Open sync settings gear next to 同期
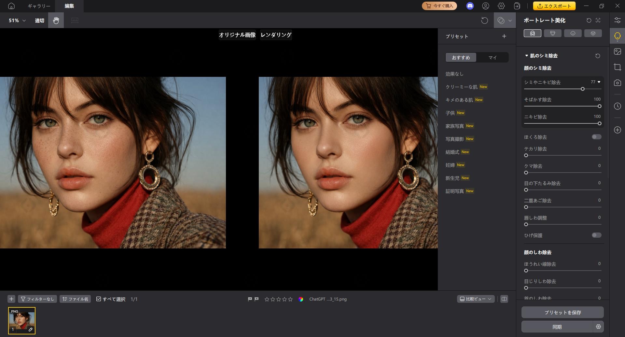Screen dimensions: 625x337 598,327
